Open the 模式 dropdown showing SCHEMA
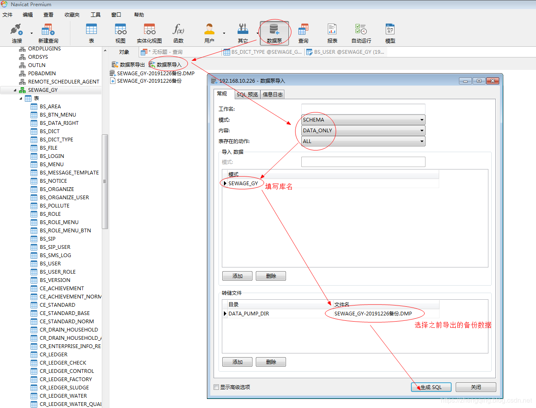Image resolution: width=536 pixels, height=408 pixels. point(363,120)
